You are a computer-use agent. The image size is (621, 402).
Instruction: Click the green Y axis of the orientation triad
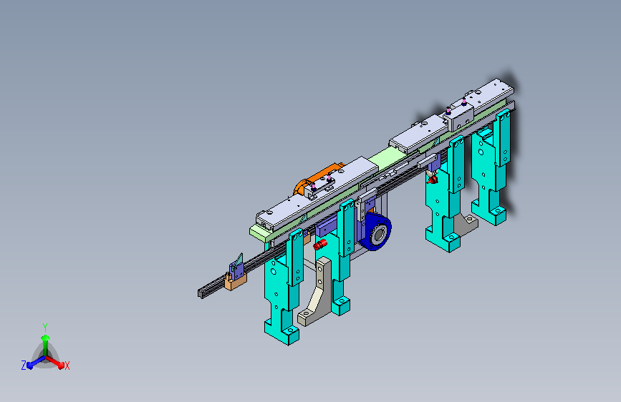click(x=46, y=345)
